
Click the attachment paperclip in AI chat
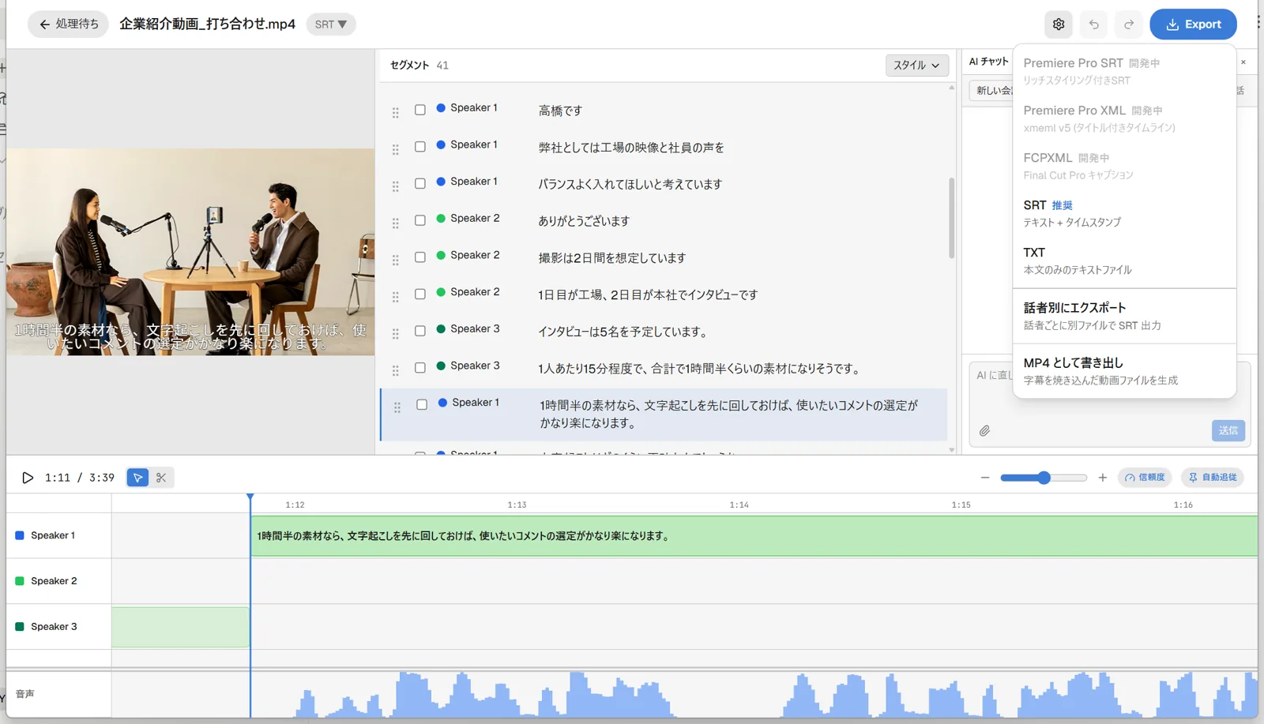[984, 431]
